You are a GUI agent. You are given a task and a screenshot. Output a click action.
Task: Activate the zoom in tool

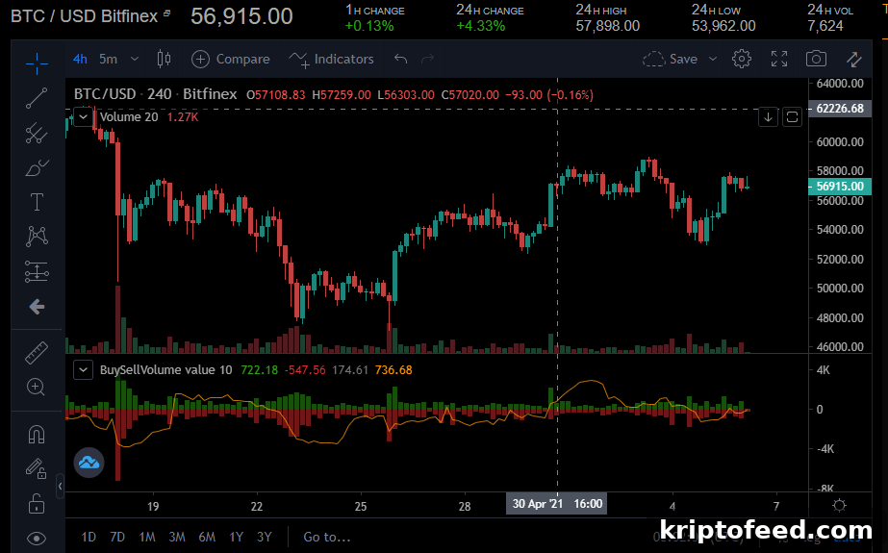pos(37,388)
